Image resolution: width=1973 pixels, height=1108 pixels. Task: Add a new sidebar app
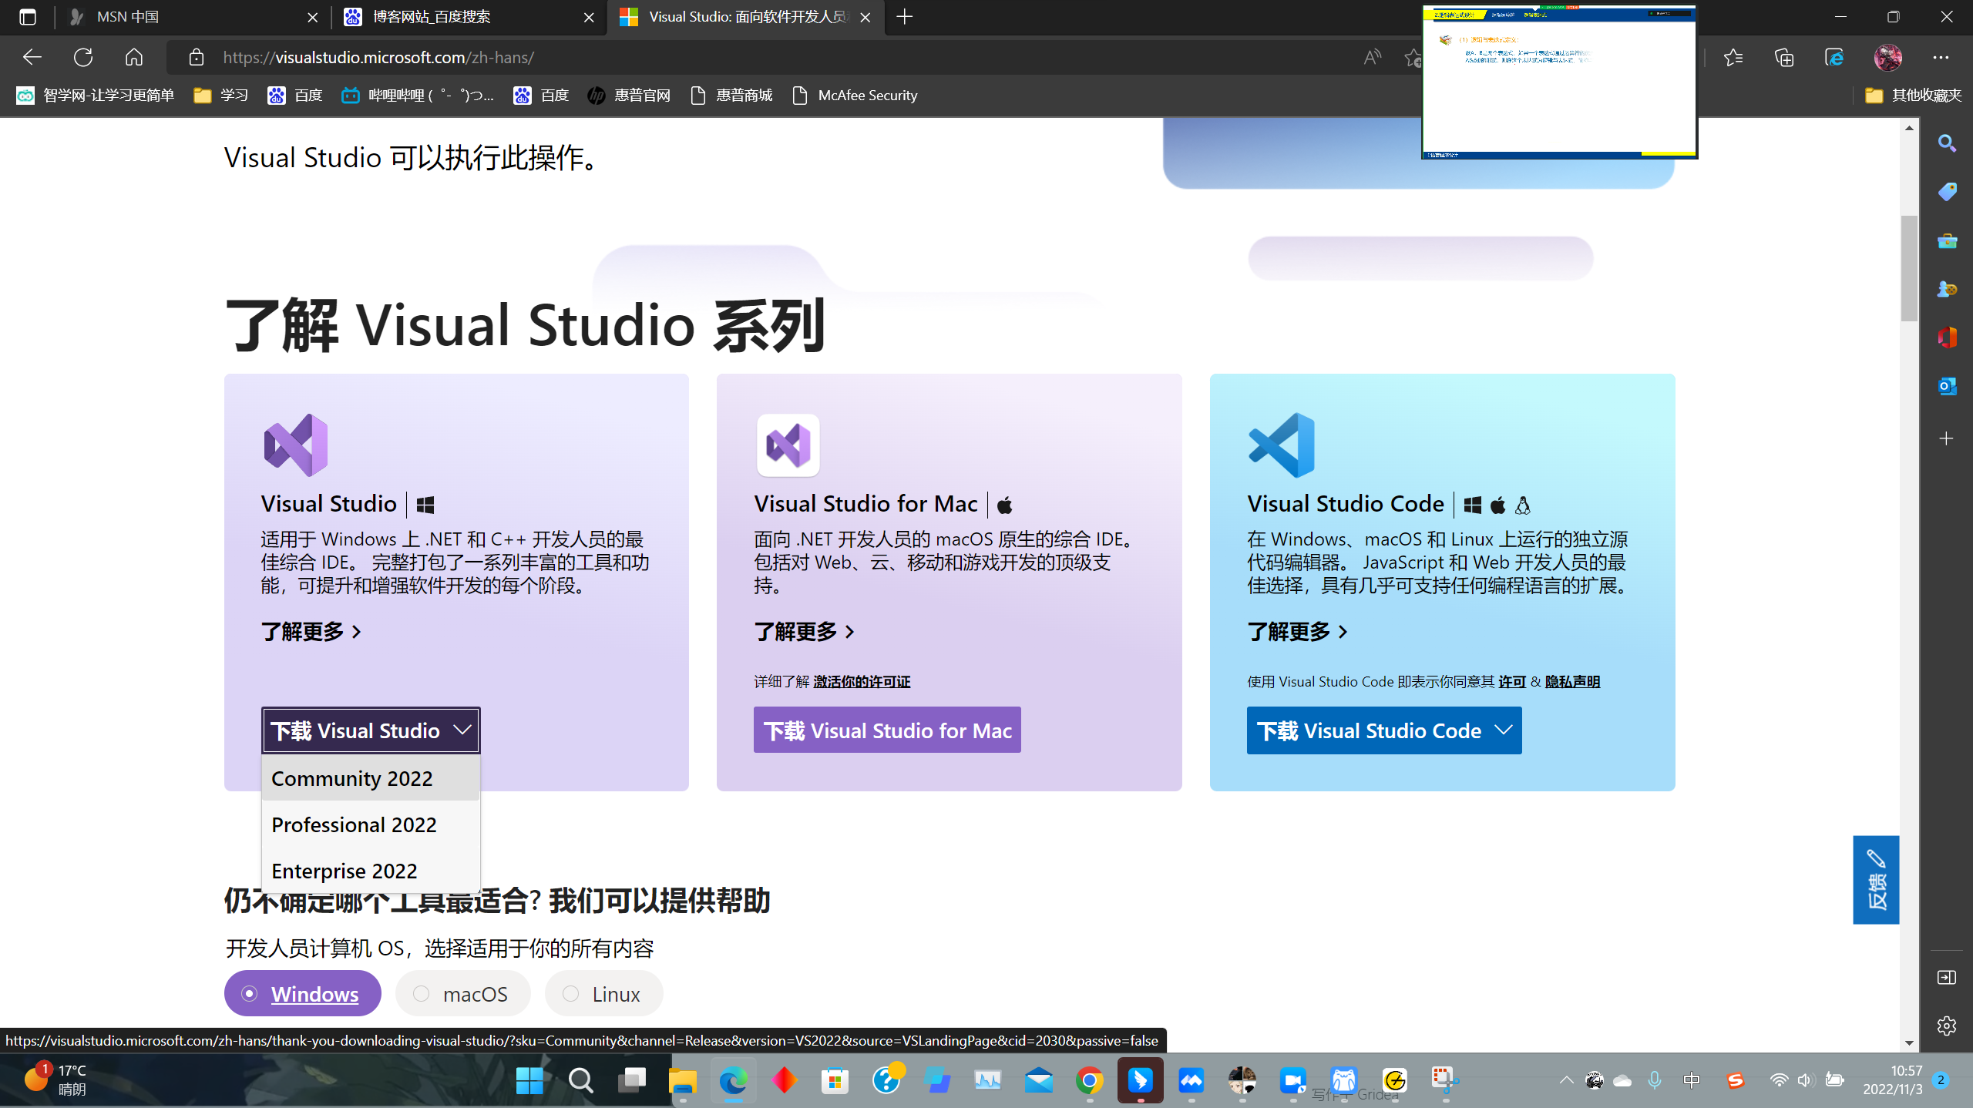coord(1947,438)
